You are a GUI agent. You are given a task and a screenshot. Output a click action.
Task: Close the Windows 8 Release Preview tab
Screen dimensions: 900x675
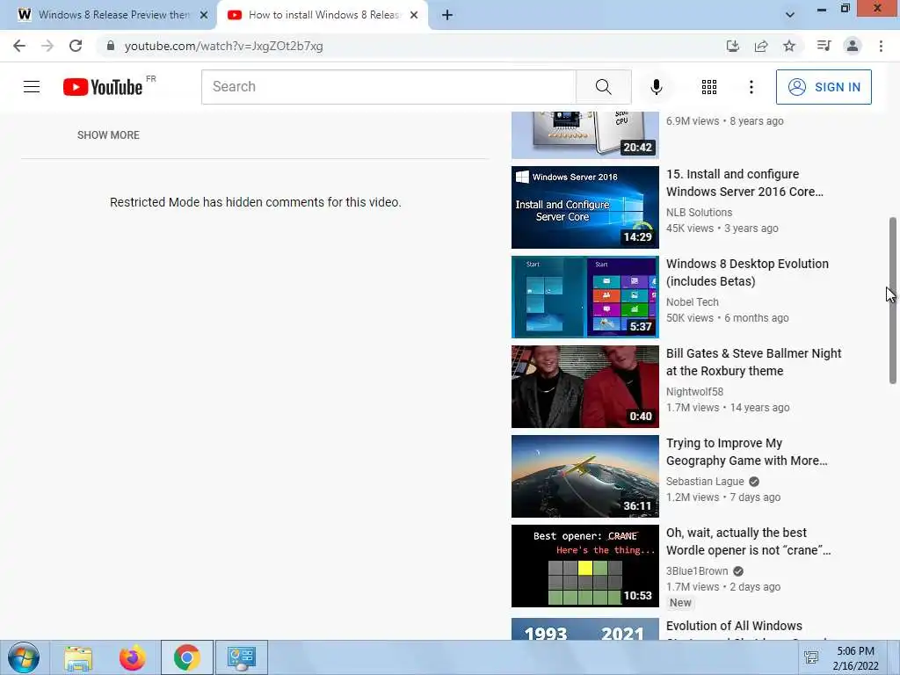204,15
